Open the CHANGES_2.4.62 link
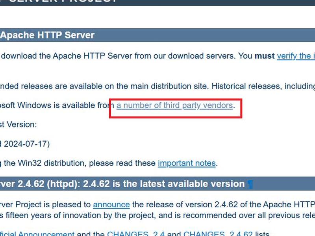The image size is (315, 236). 218,234
